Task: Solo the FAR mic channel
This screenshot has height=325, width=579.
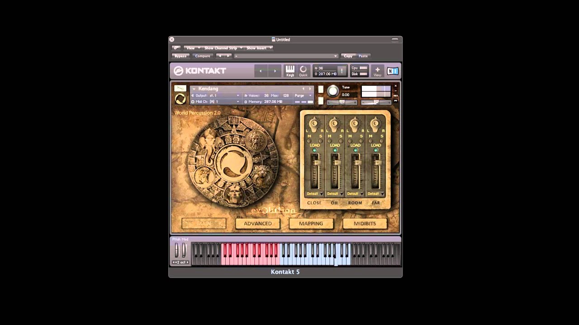Action: pos(381,140)
